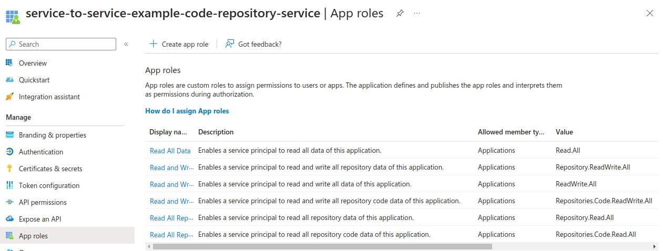The width and height of the screenshot is (663, 251).
Task: Click the Authentication icon in sidebar
Action: [x=9, y=152]
